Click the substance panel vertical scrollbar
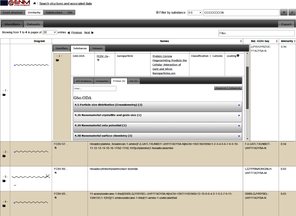The height and width of the screenshot is (216, 296). click(247, 87)
